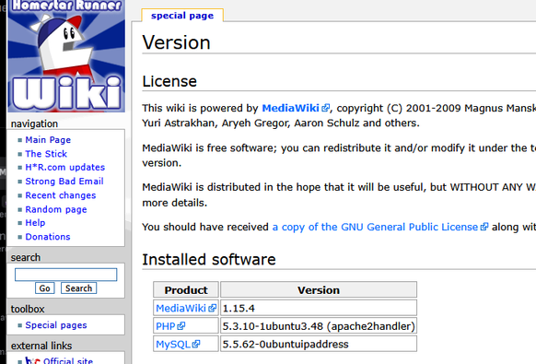Screen dimensions: 536x364
Task: Click external-link icon after GNU General Public License
Action: (484, 227)
